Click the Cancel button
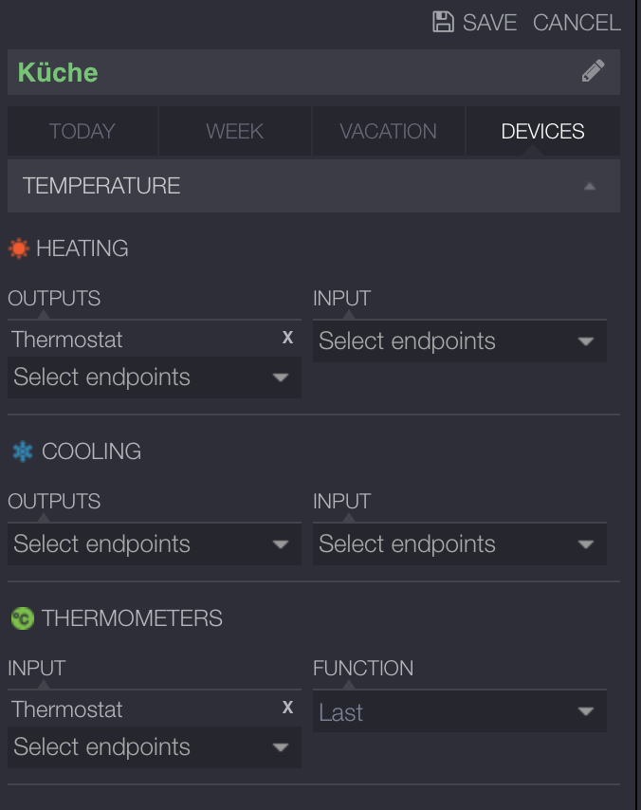Screen dimensions: 641x810 click(x=577, y=22)
